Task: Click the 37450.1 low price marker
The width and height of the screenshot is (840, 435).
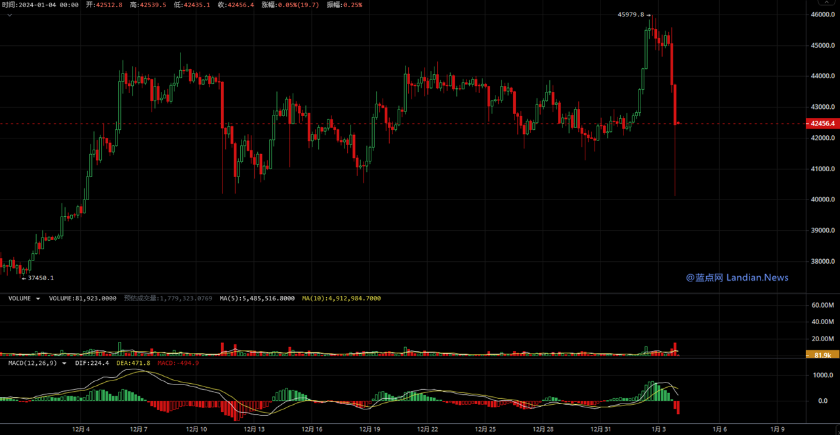Action: [38, 278]
